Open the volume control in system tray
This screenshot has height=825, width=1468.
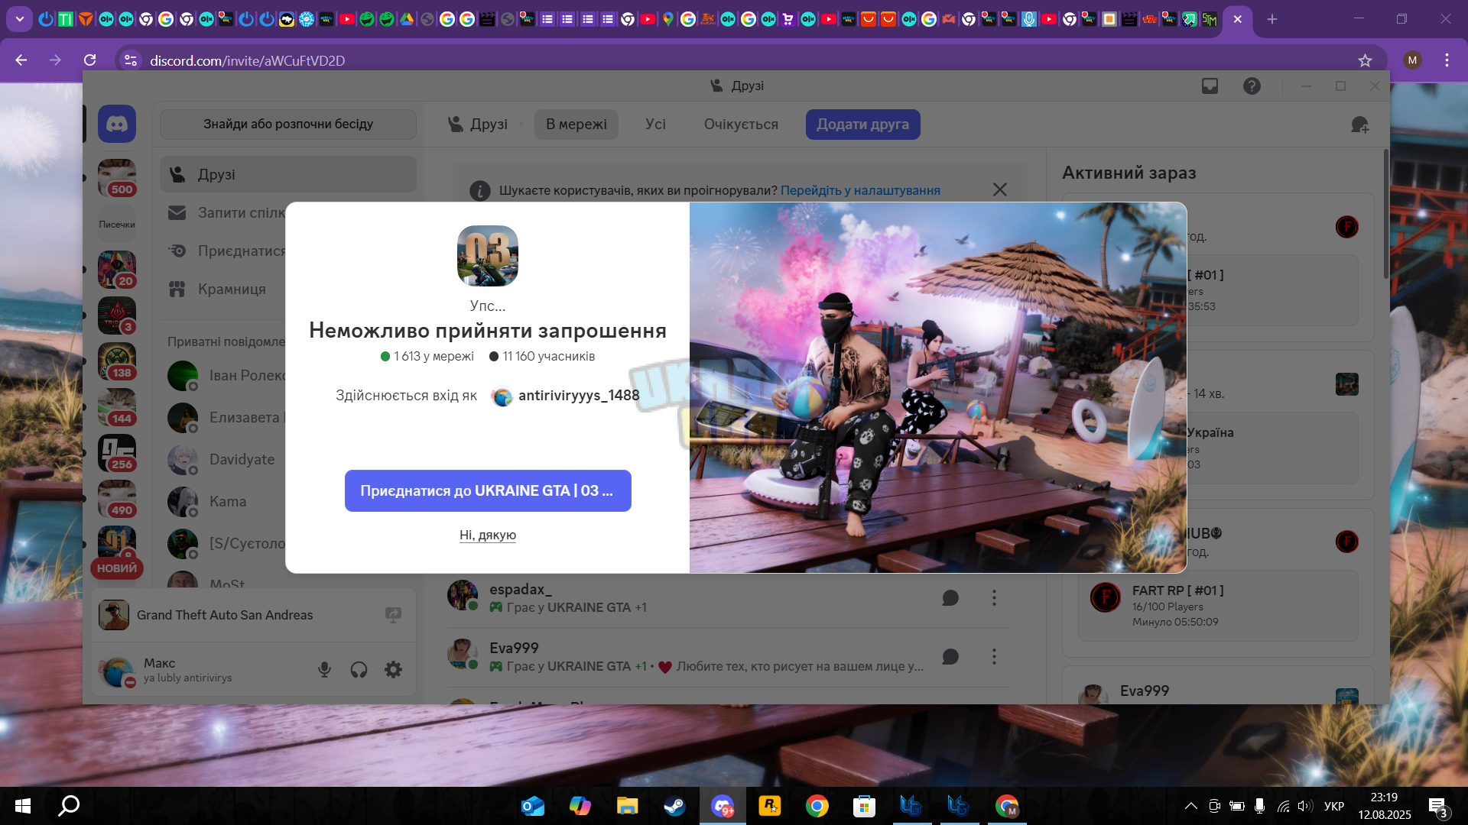click(1304, 806)
